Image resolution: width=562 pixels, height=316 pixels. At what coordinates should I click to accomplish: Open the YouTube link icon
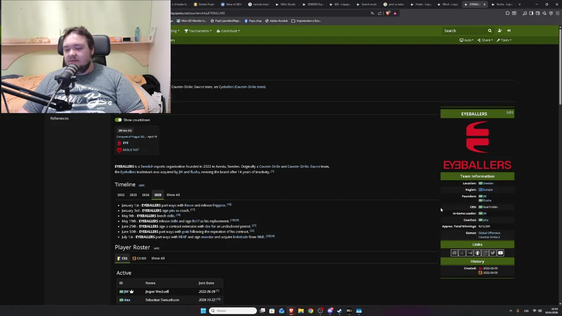[x=501, y=253]
